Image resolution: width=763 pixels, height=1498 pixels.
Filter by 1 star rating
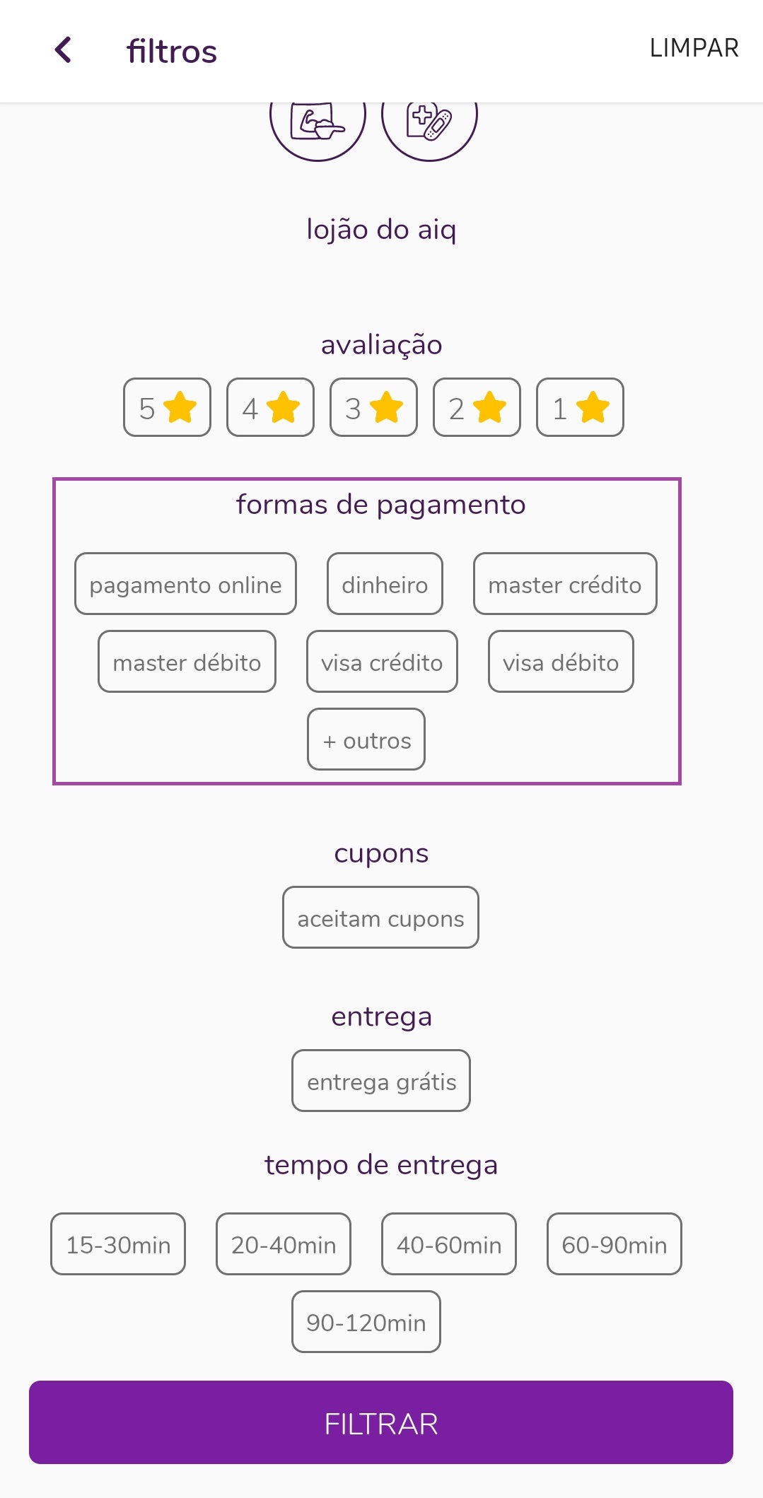tap(580, 407)
